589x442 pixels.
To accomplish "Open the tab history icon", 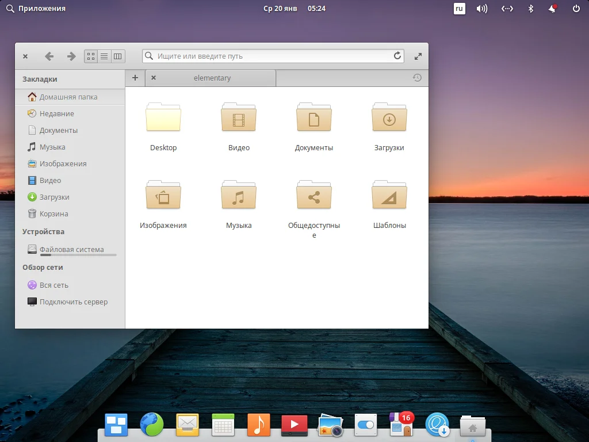I will (417, 78).
